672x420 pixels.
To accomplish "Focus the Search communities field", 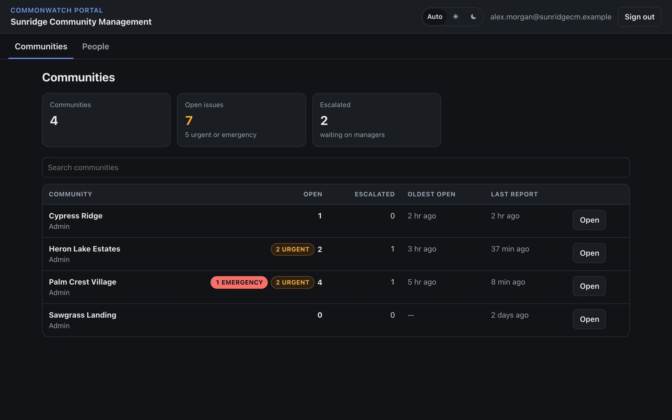I will pos(336,167).
